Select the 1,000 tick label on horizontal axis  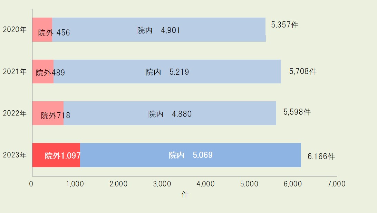point(75,184)
